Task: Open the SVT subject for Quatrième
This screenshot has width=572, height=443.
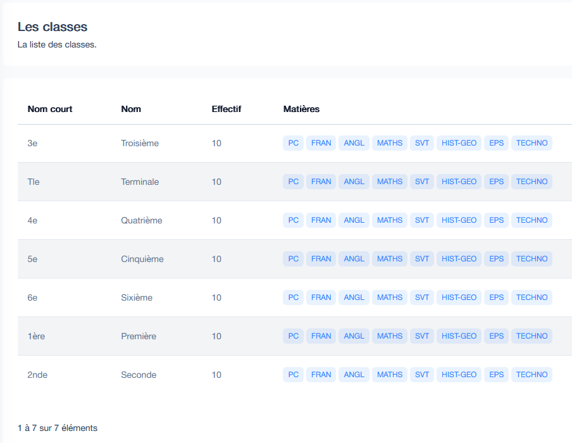Action: point(421,220)
